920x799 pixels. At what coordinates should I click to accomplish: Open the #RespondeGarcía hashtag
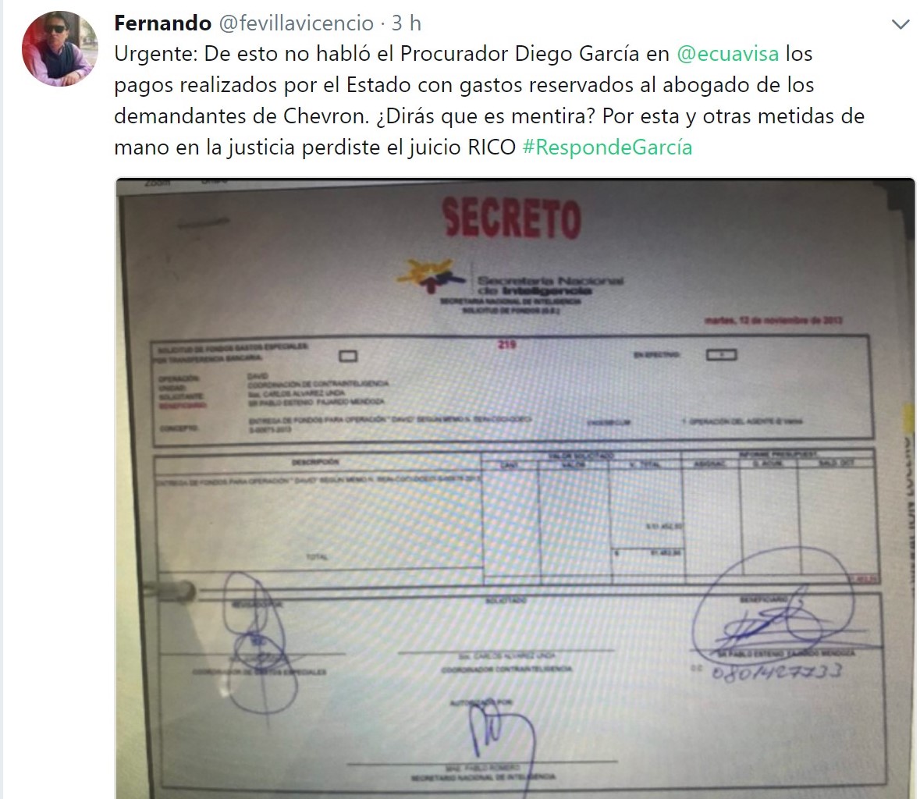click(x=607, y=147)
